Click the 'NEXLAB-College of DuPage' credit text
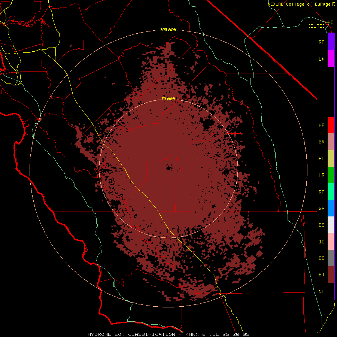 300,4
